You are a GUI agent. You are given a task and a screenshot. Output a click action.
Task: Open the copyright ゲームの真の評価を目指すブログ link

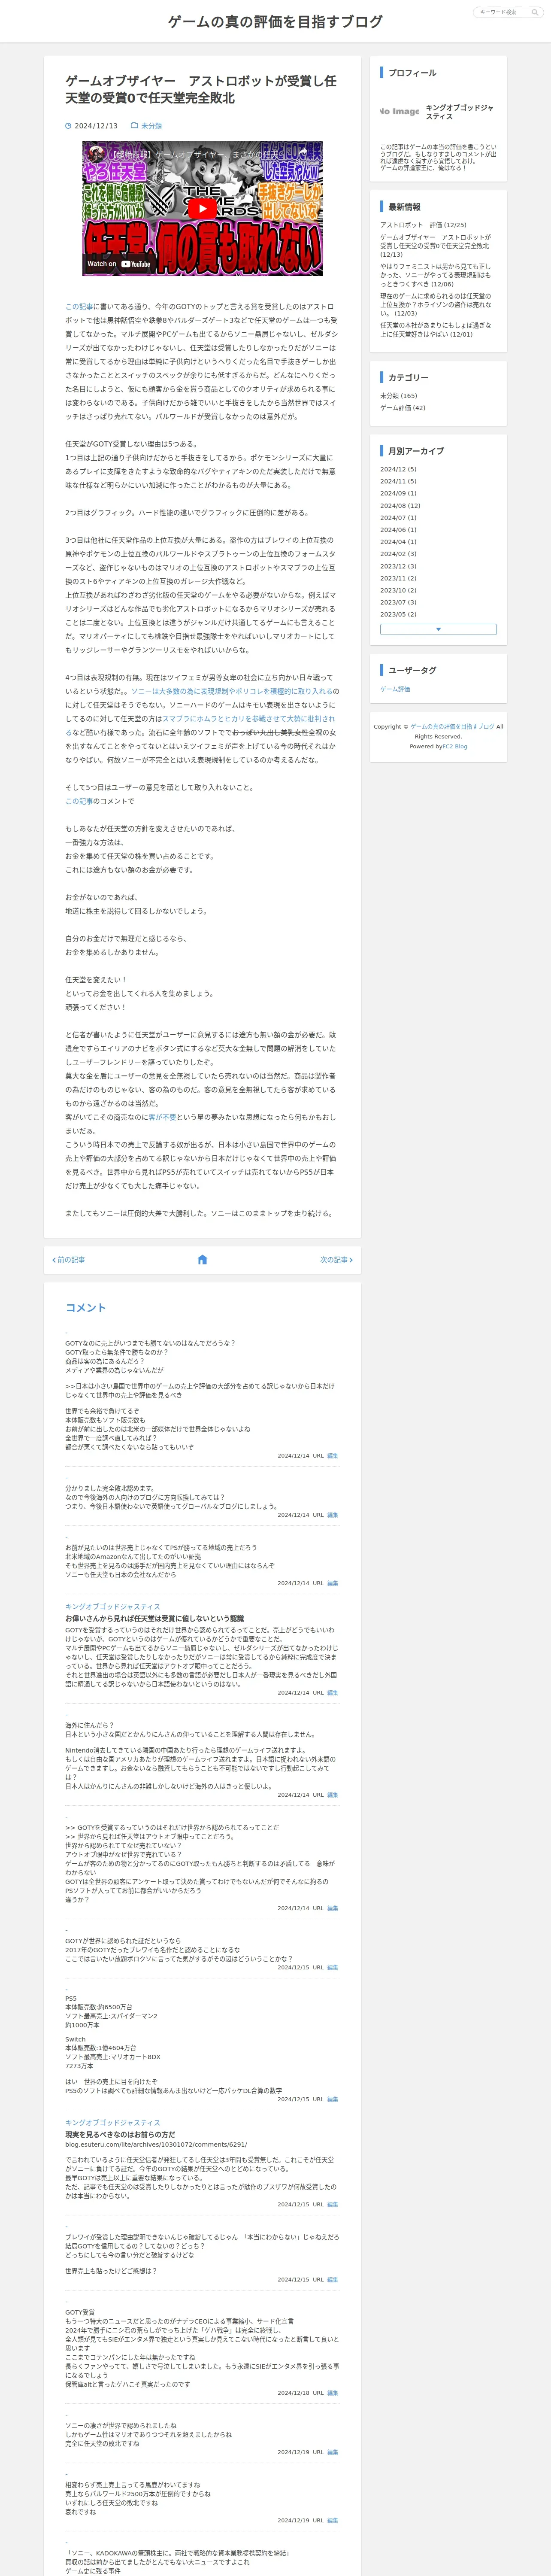tap(452, 727)
